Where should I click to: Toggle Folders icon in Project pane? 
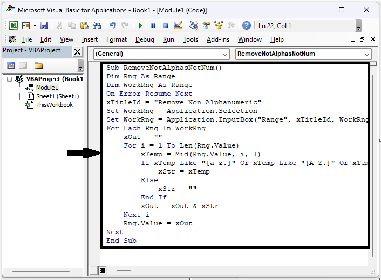38,65
